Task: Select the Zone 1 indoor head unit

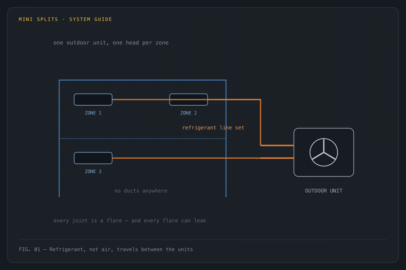Action: tap(93, 100)
